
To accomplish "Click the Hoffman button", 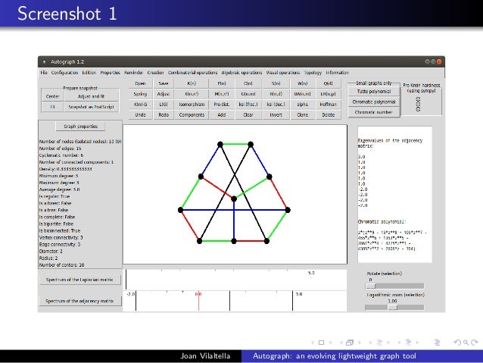I will [328, 105].
